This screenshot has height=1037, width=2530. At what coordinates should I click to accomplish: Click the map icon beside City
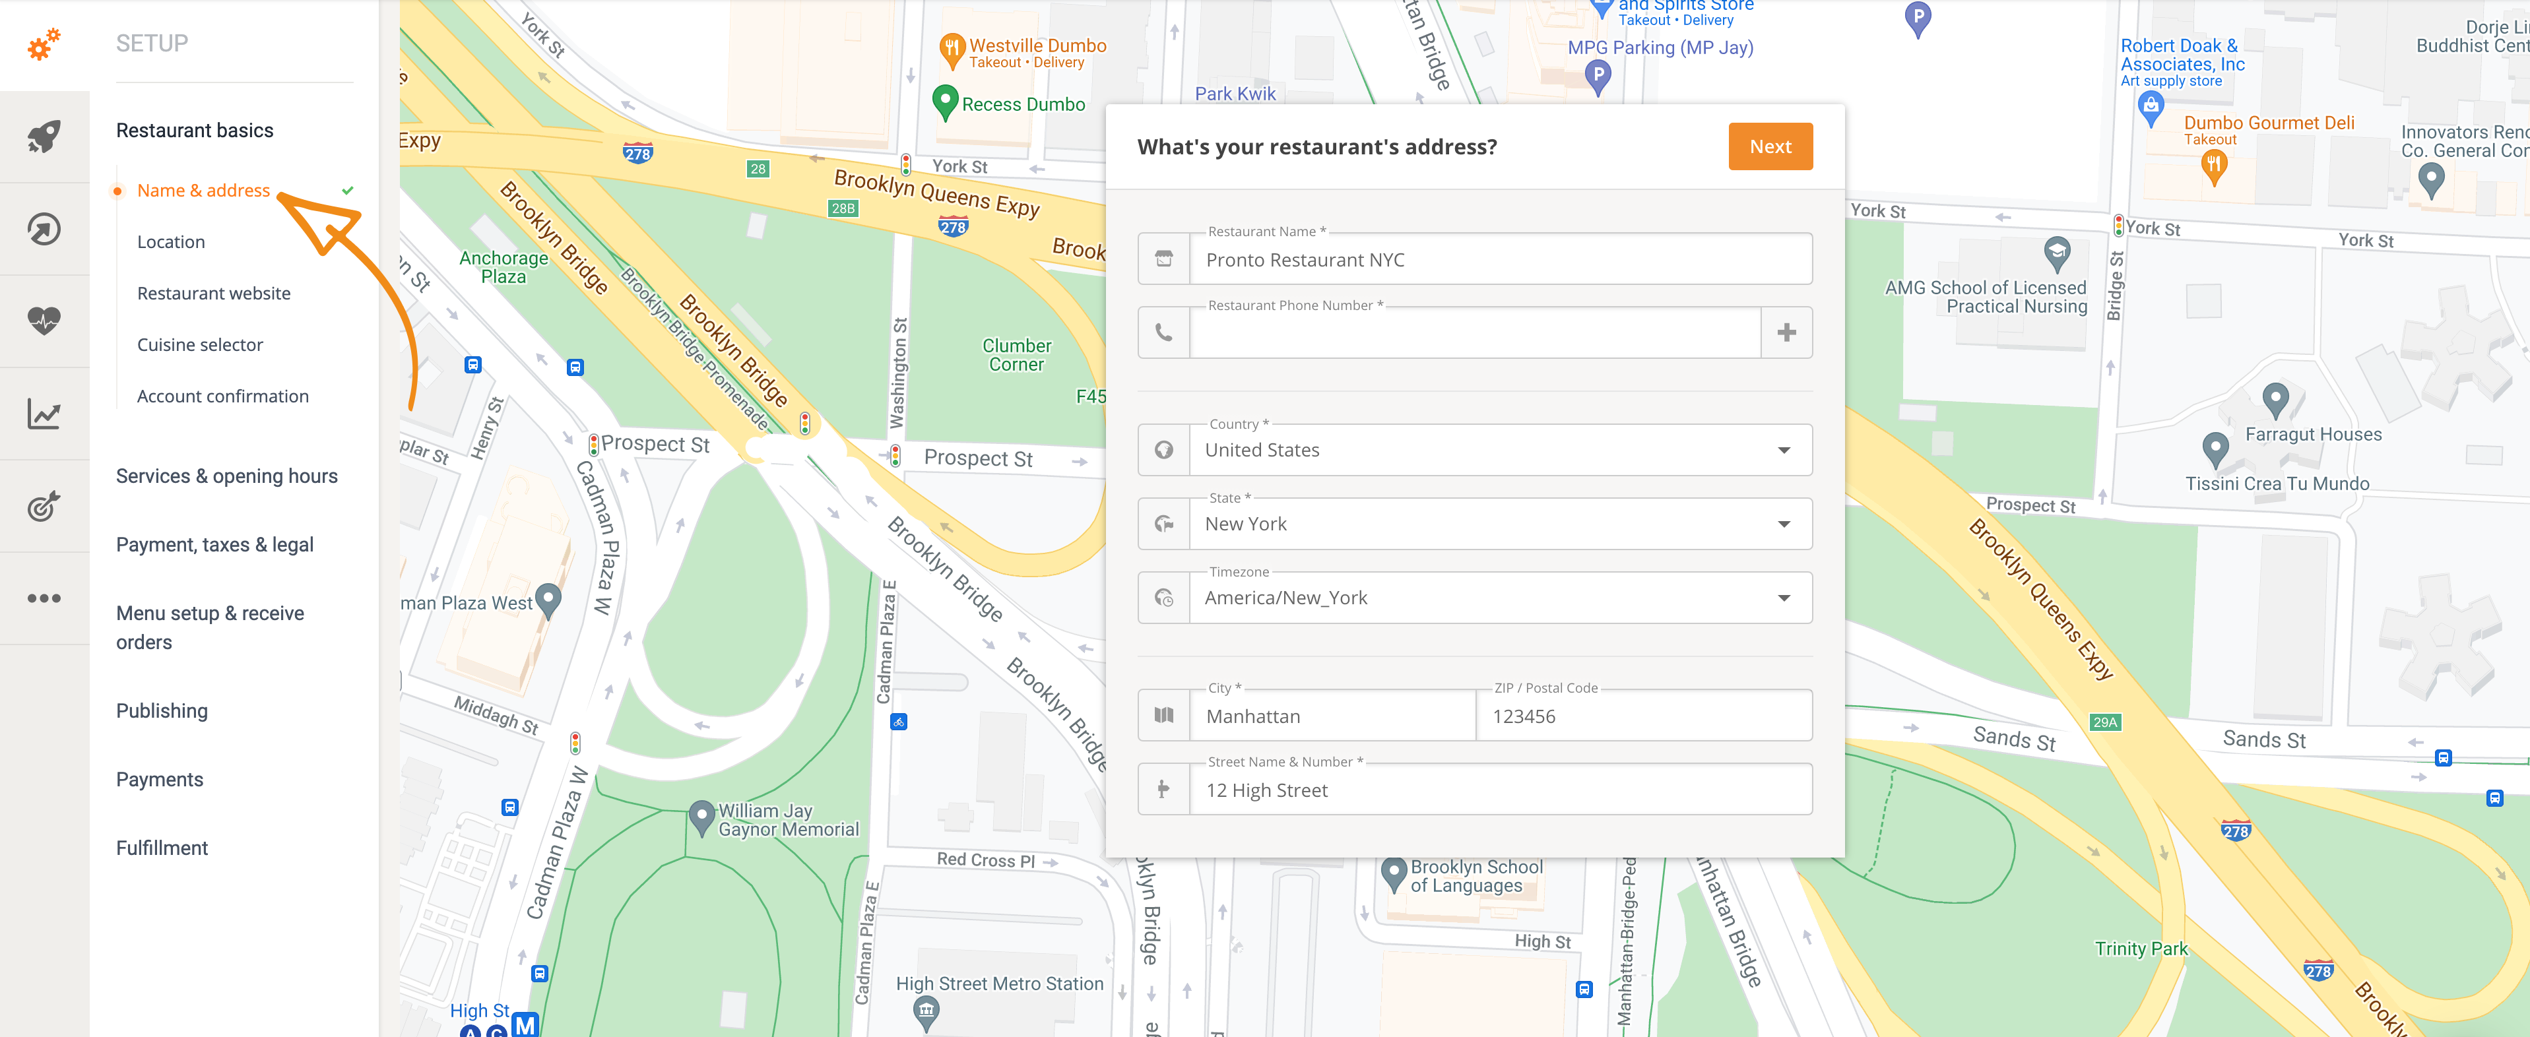point(1164,716)
